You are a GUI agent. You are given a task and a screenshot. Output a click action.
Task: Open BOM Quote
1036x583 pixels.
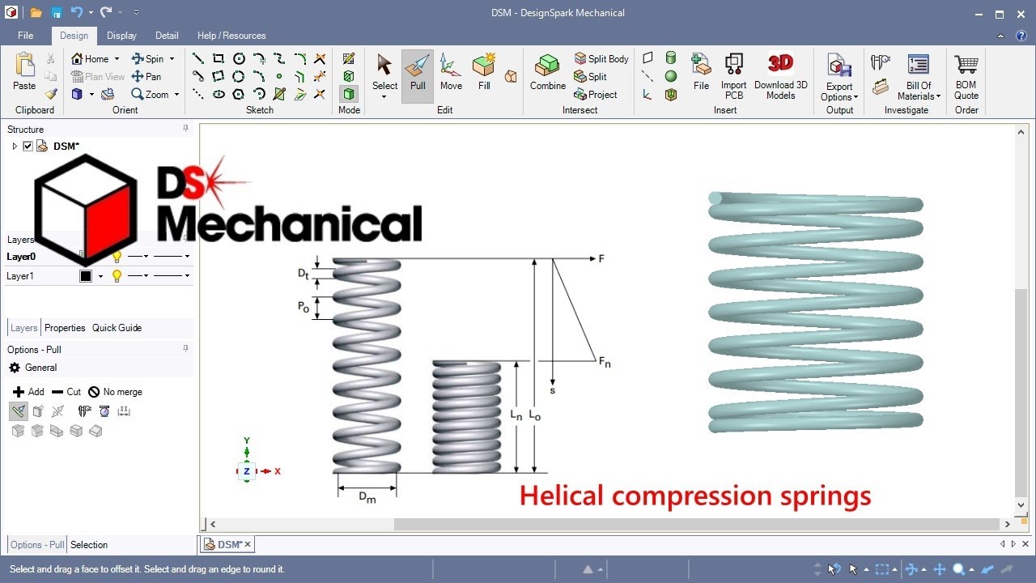pos(966,75)
